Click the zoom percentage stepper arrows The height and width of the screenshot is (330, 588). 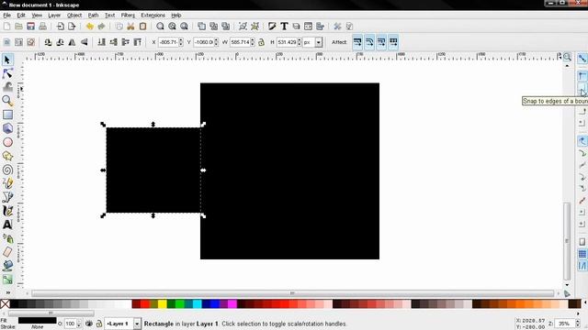pos(578,324)
